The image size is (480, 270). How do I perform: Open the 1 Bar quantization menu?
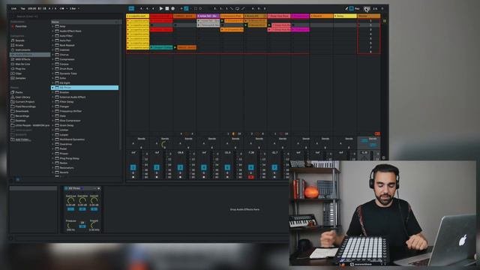click(x=73, y=8)
